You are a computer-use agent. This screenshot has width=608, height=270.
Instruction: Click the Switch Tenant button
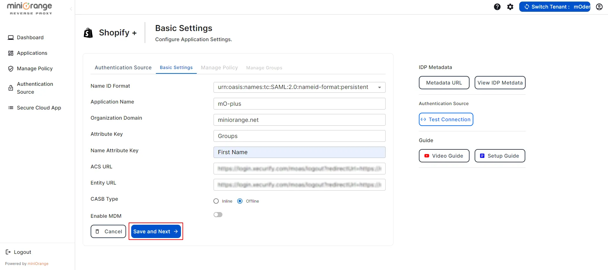point(554,7)
